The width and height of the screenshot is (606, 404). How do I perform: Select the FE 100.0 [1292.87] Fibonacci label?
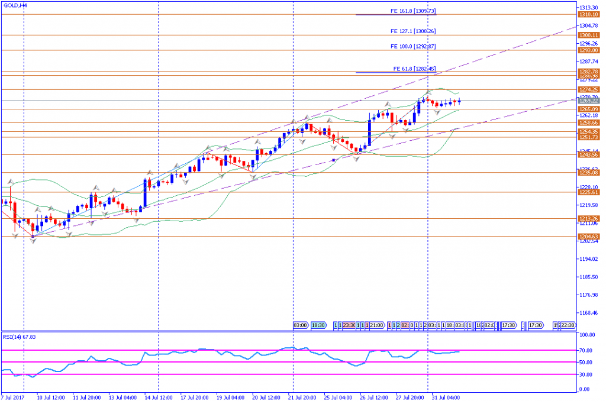point(413,46)
